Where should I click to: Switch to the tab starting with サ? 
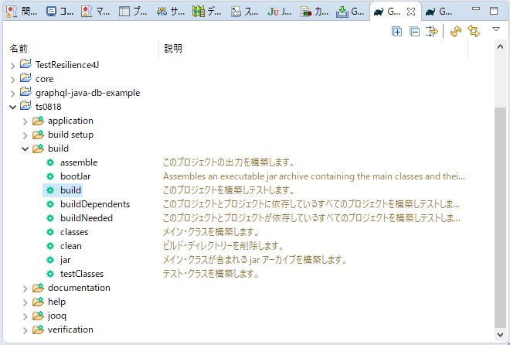pyautogui.click(x=171, y=12)
